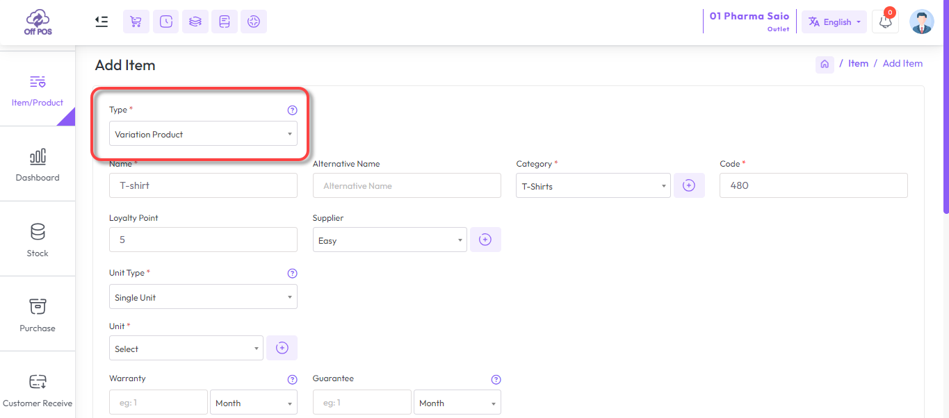Open the shopping cart shortcut in the toolbar
The width and height of the screenshot is (949, 418).
click(136, 22)
